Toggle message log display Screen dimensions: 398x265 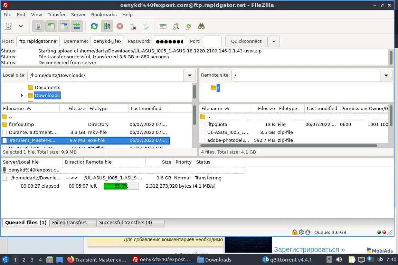point(38,26)
